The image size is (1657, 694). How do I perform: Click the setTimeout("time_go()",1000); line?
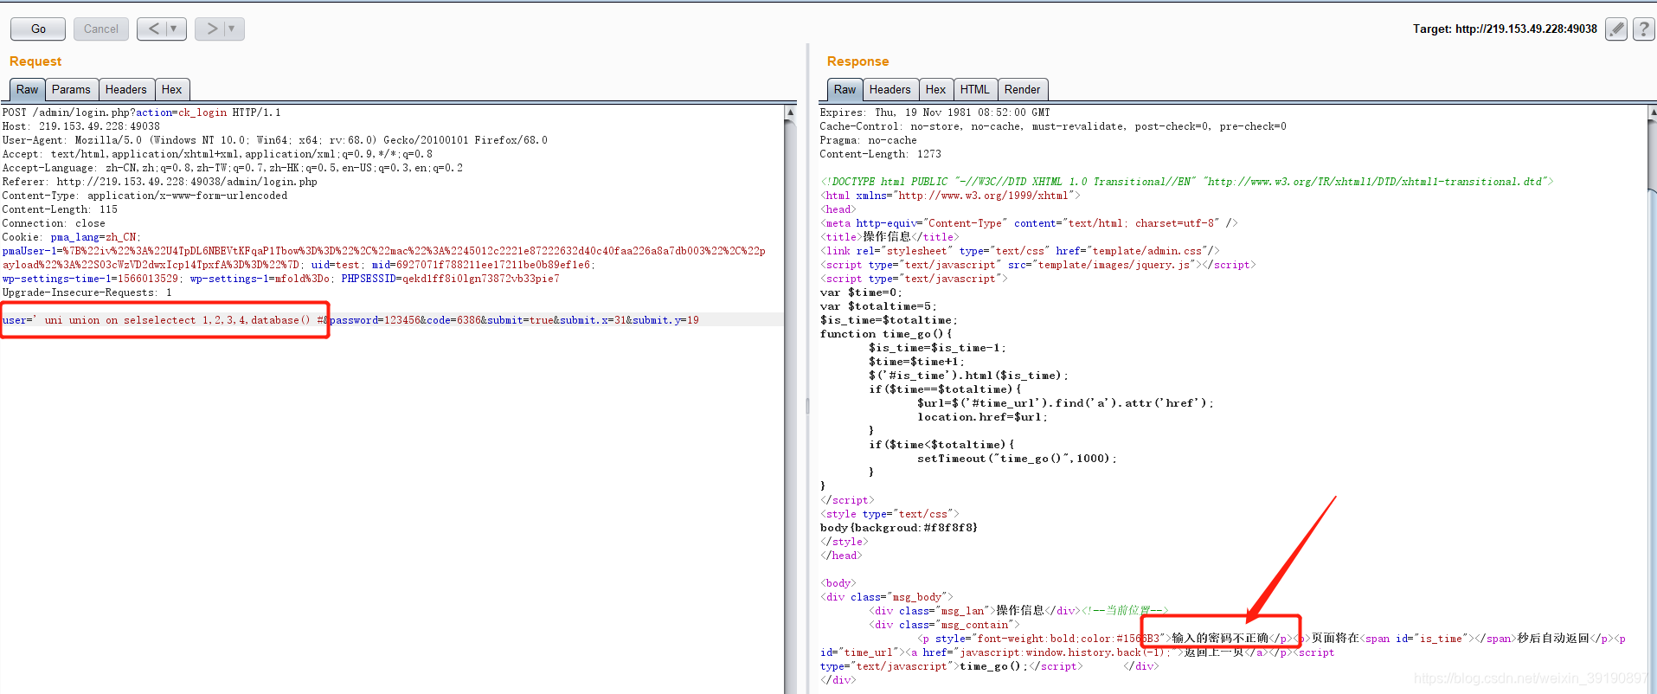(1017, 459)
